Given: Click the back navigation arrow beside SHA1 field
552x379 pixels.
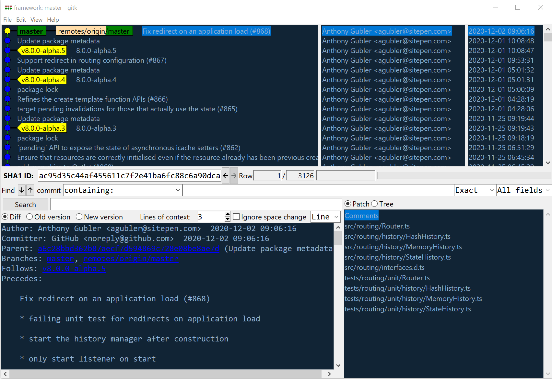Looking at the screenshot, I should tap(225, 175).
